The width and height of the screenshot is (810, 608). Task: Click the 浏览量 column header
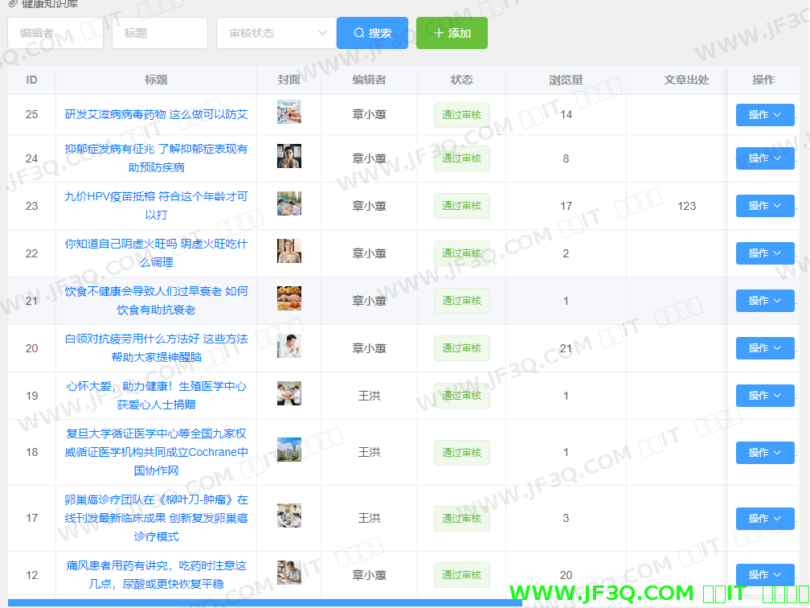click(566, 80)
